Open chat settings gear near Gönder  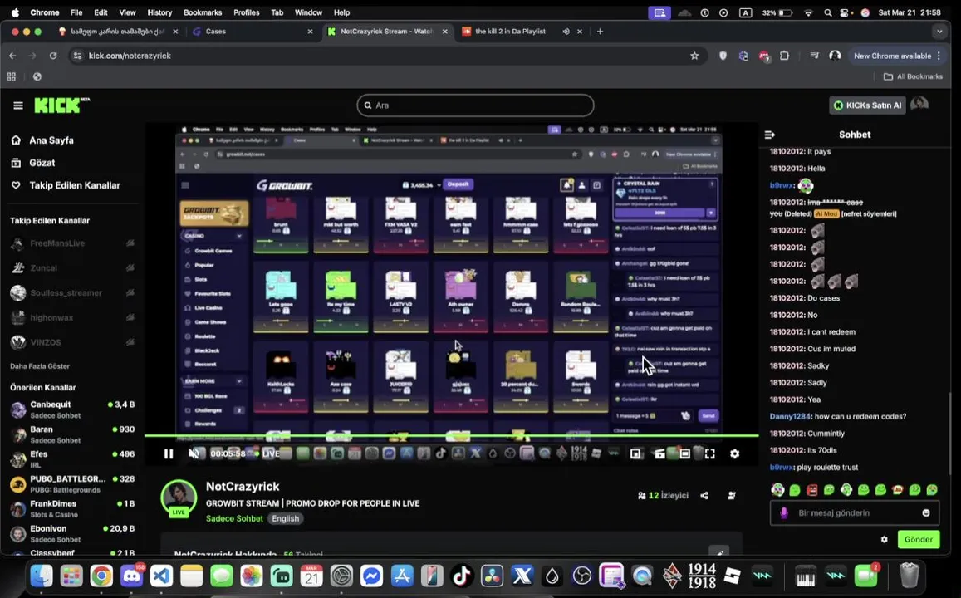click(884, 539)
